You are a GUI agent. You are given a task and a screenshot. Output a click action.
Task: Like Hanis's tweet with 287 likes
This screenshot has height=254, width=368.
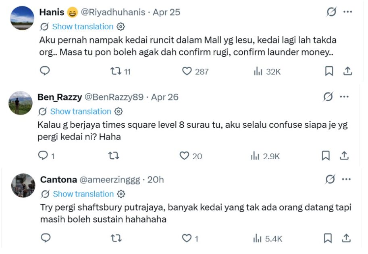tap(187, 71)
